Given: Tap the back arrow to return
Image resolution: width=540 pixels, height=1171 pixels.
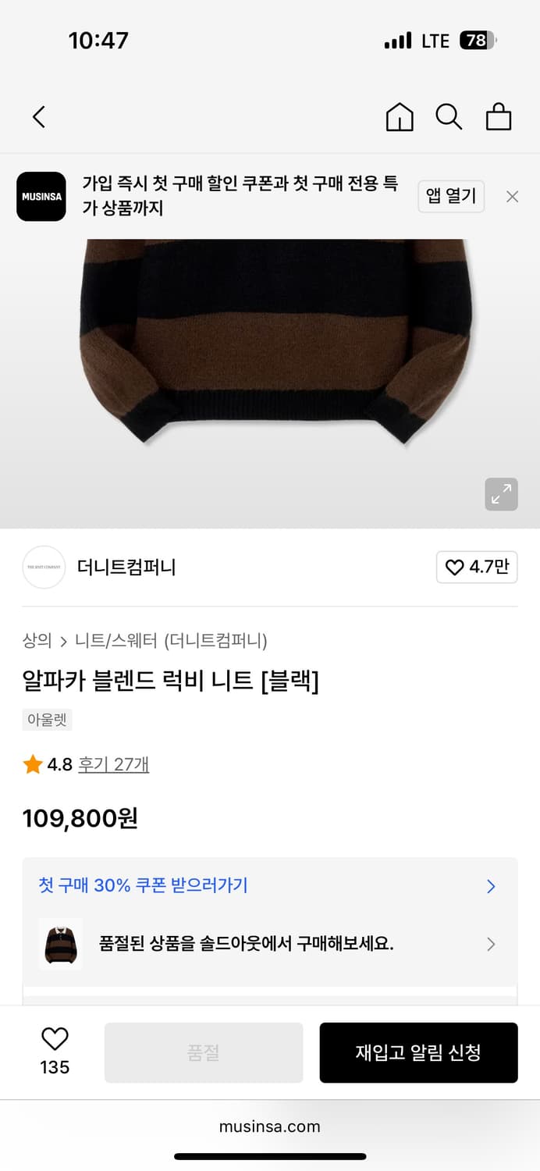Looking at the screenshot, I should pos(38,116).
